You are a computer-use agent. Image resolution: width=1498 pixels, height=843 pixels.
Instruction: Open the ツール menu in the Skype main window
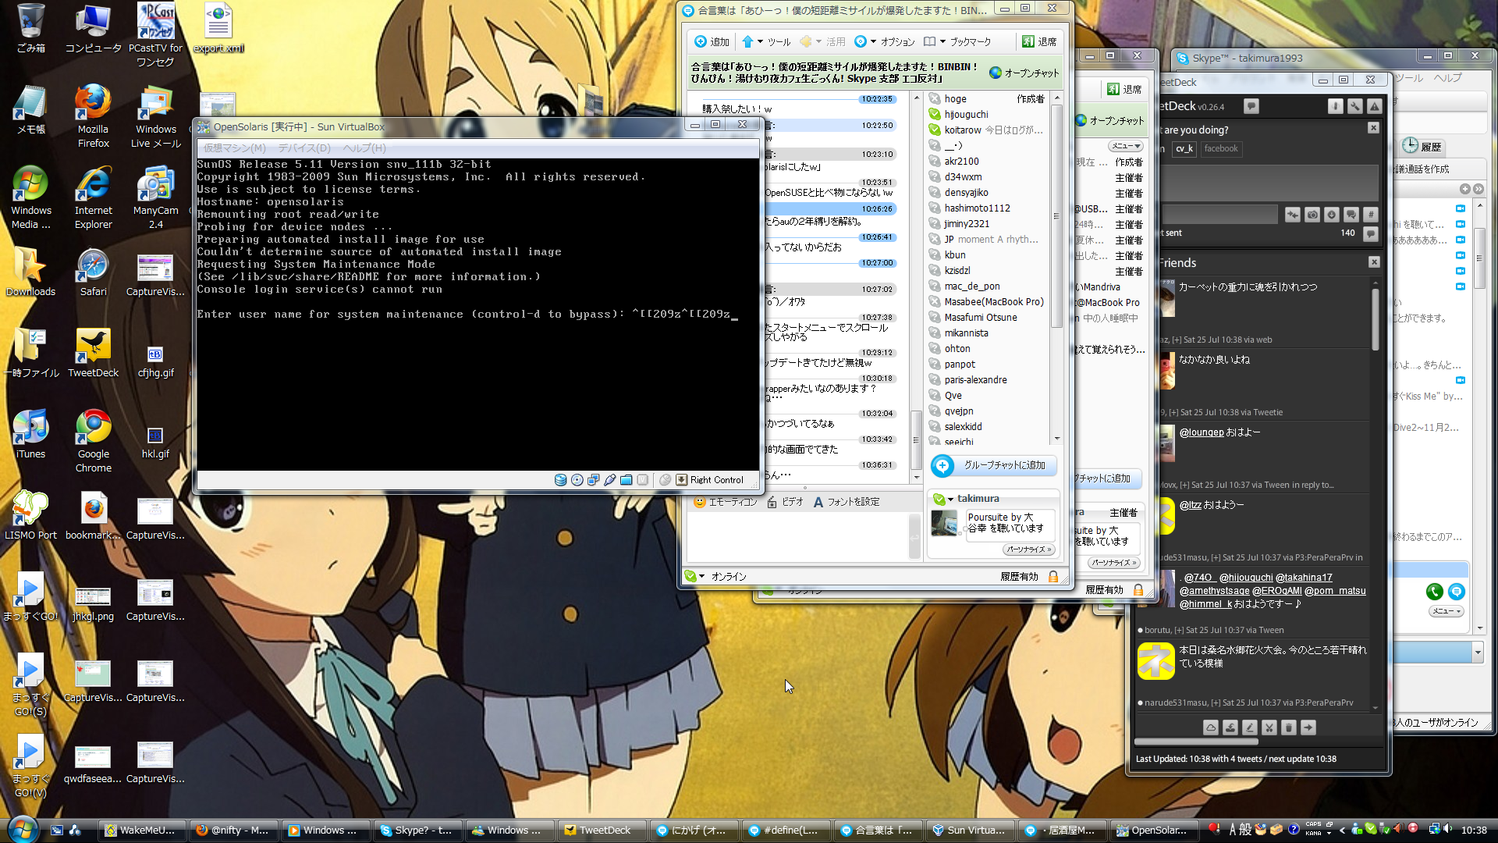pyautogui.click(x=1409, y=78)
